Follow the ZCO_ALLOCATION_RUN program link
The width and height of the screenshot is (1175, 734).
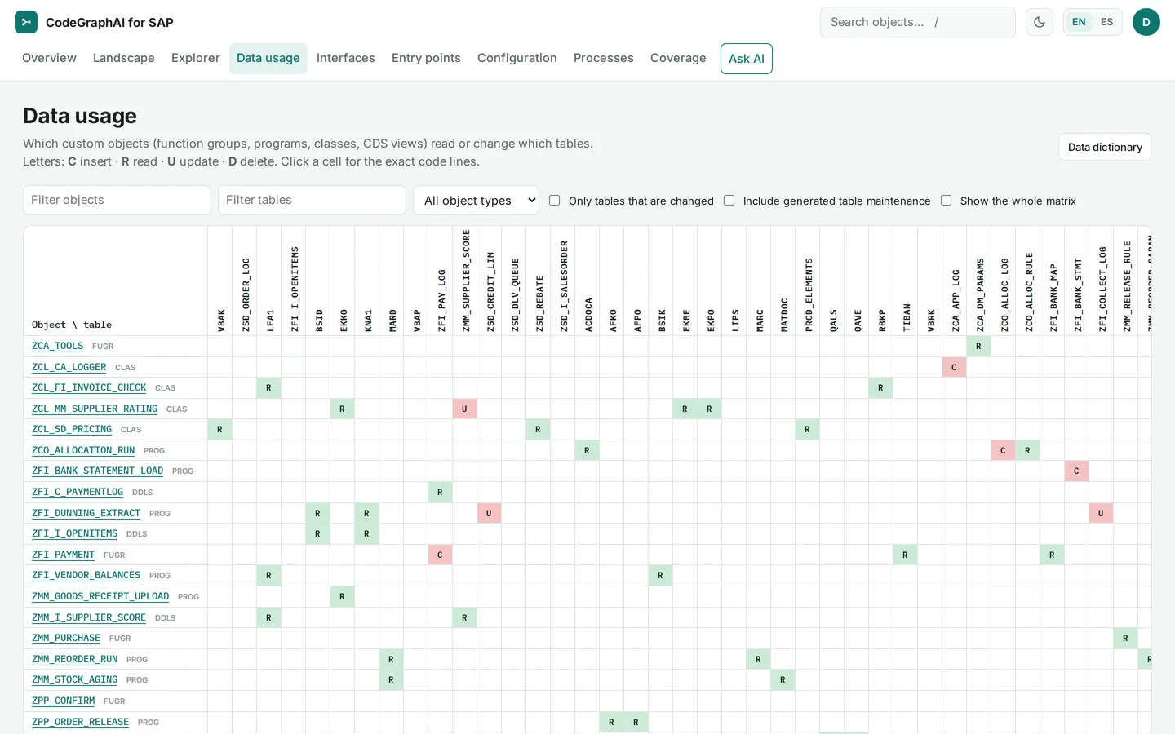[83, 451]
